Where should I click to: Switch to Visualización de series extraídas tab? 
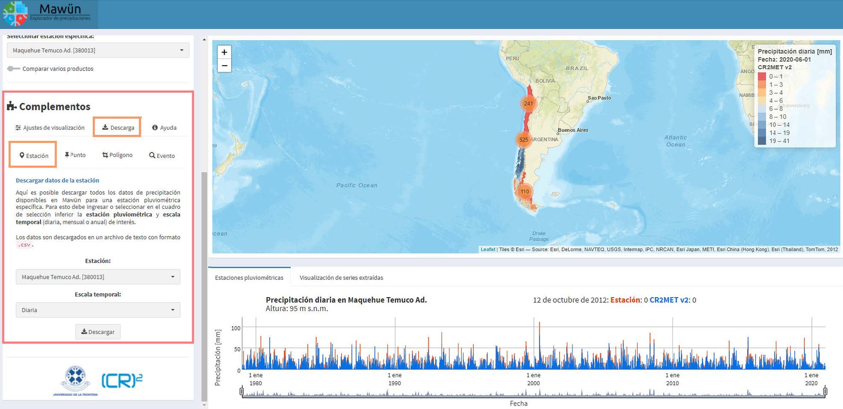pos(341,278)
